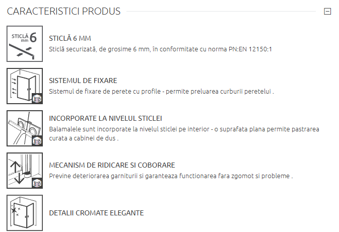The image size is (339, 232).
Task: Click the CARACTERISTICI PRODUS section header
Action: point(63,11)
